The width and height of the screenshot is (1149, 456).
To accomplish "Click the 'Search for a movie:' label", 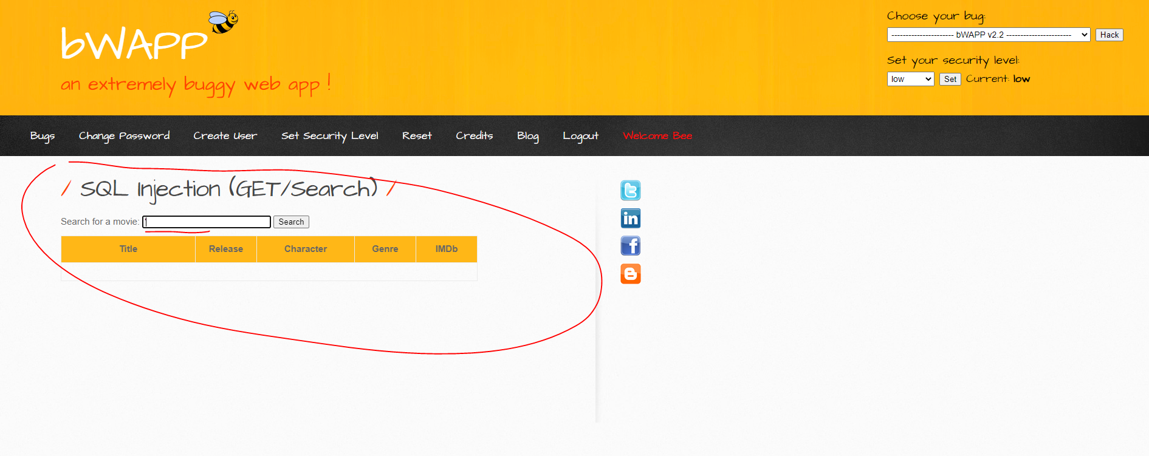I will (100, 222).
